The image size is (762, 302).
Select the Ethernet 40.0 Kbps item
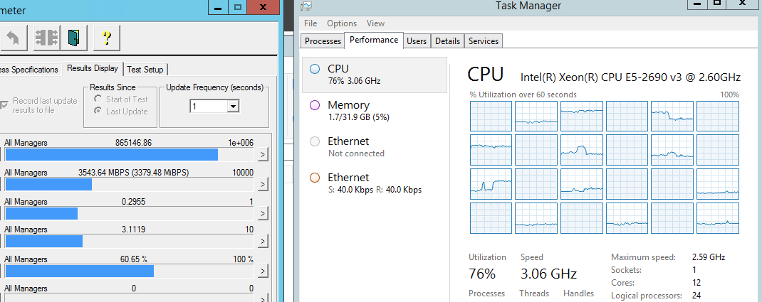[x=375, y=183]
